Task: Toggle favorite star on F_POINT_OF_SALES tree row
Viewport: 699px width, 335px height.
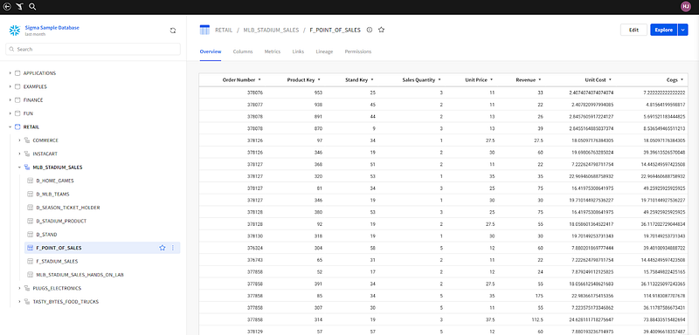Action: point(163,248)
